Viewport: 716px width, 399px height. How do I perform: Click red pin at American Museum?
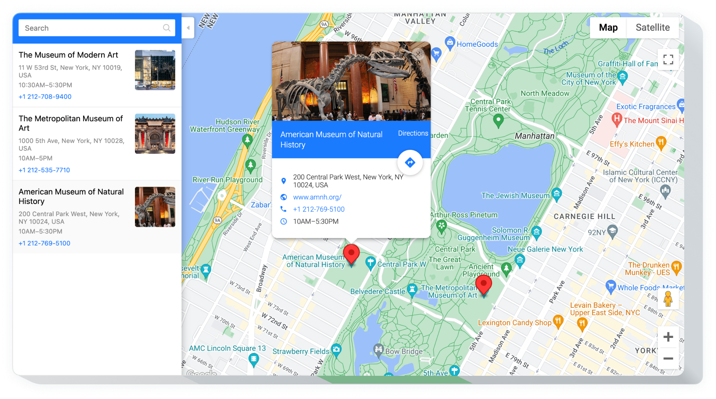351,253
